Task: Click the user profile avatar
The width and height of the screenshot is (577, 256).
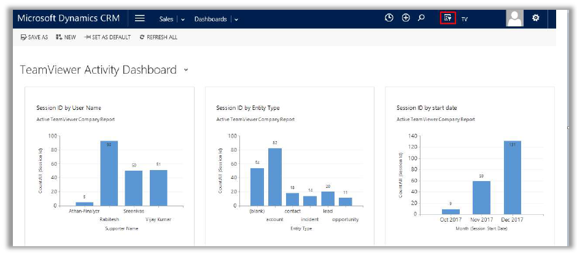Action: coord(514,18)
